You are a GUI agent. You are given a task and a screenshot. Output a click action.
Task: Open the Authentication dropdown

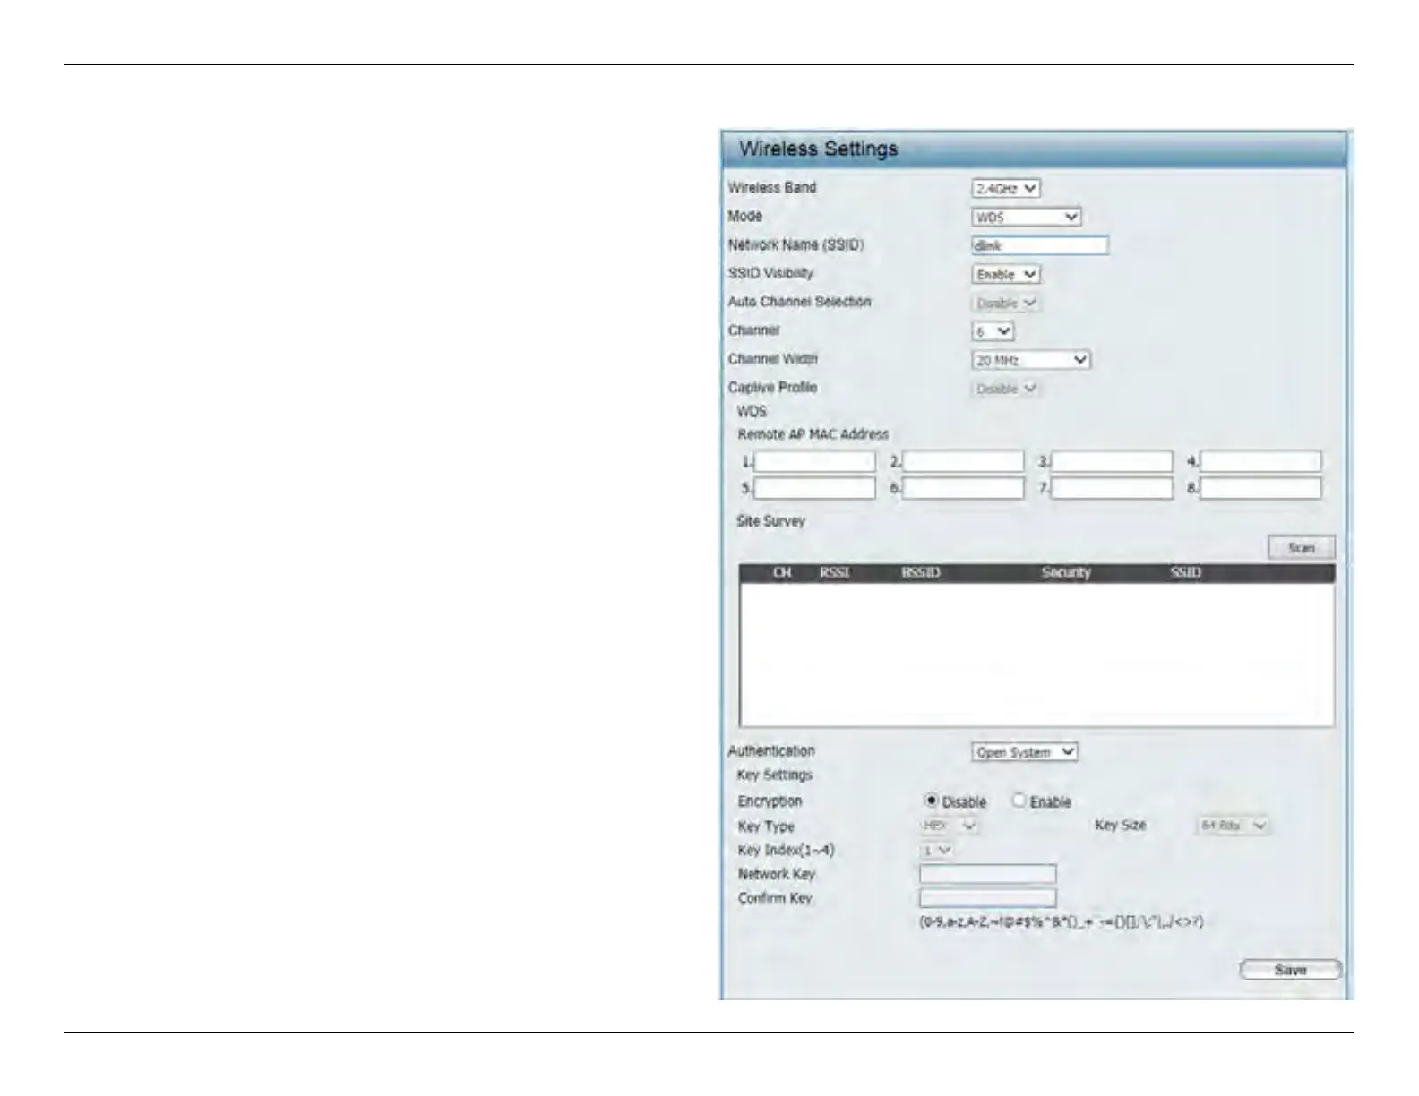coord(1025,752)
